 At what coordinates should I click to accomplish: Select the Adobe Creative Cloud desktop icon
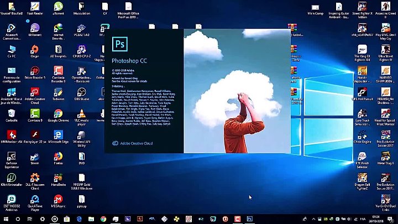(x=34, y=92)
